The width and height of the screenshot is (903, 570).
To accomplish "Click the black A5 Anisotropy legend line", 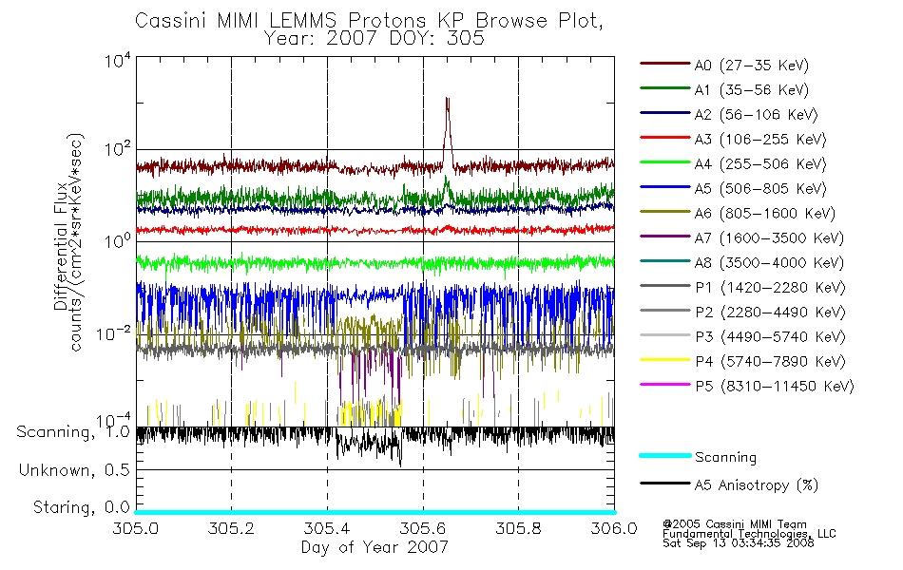I will (664, 483).
